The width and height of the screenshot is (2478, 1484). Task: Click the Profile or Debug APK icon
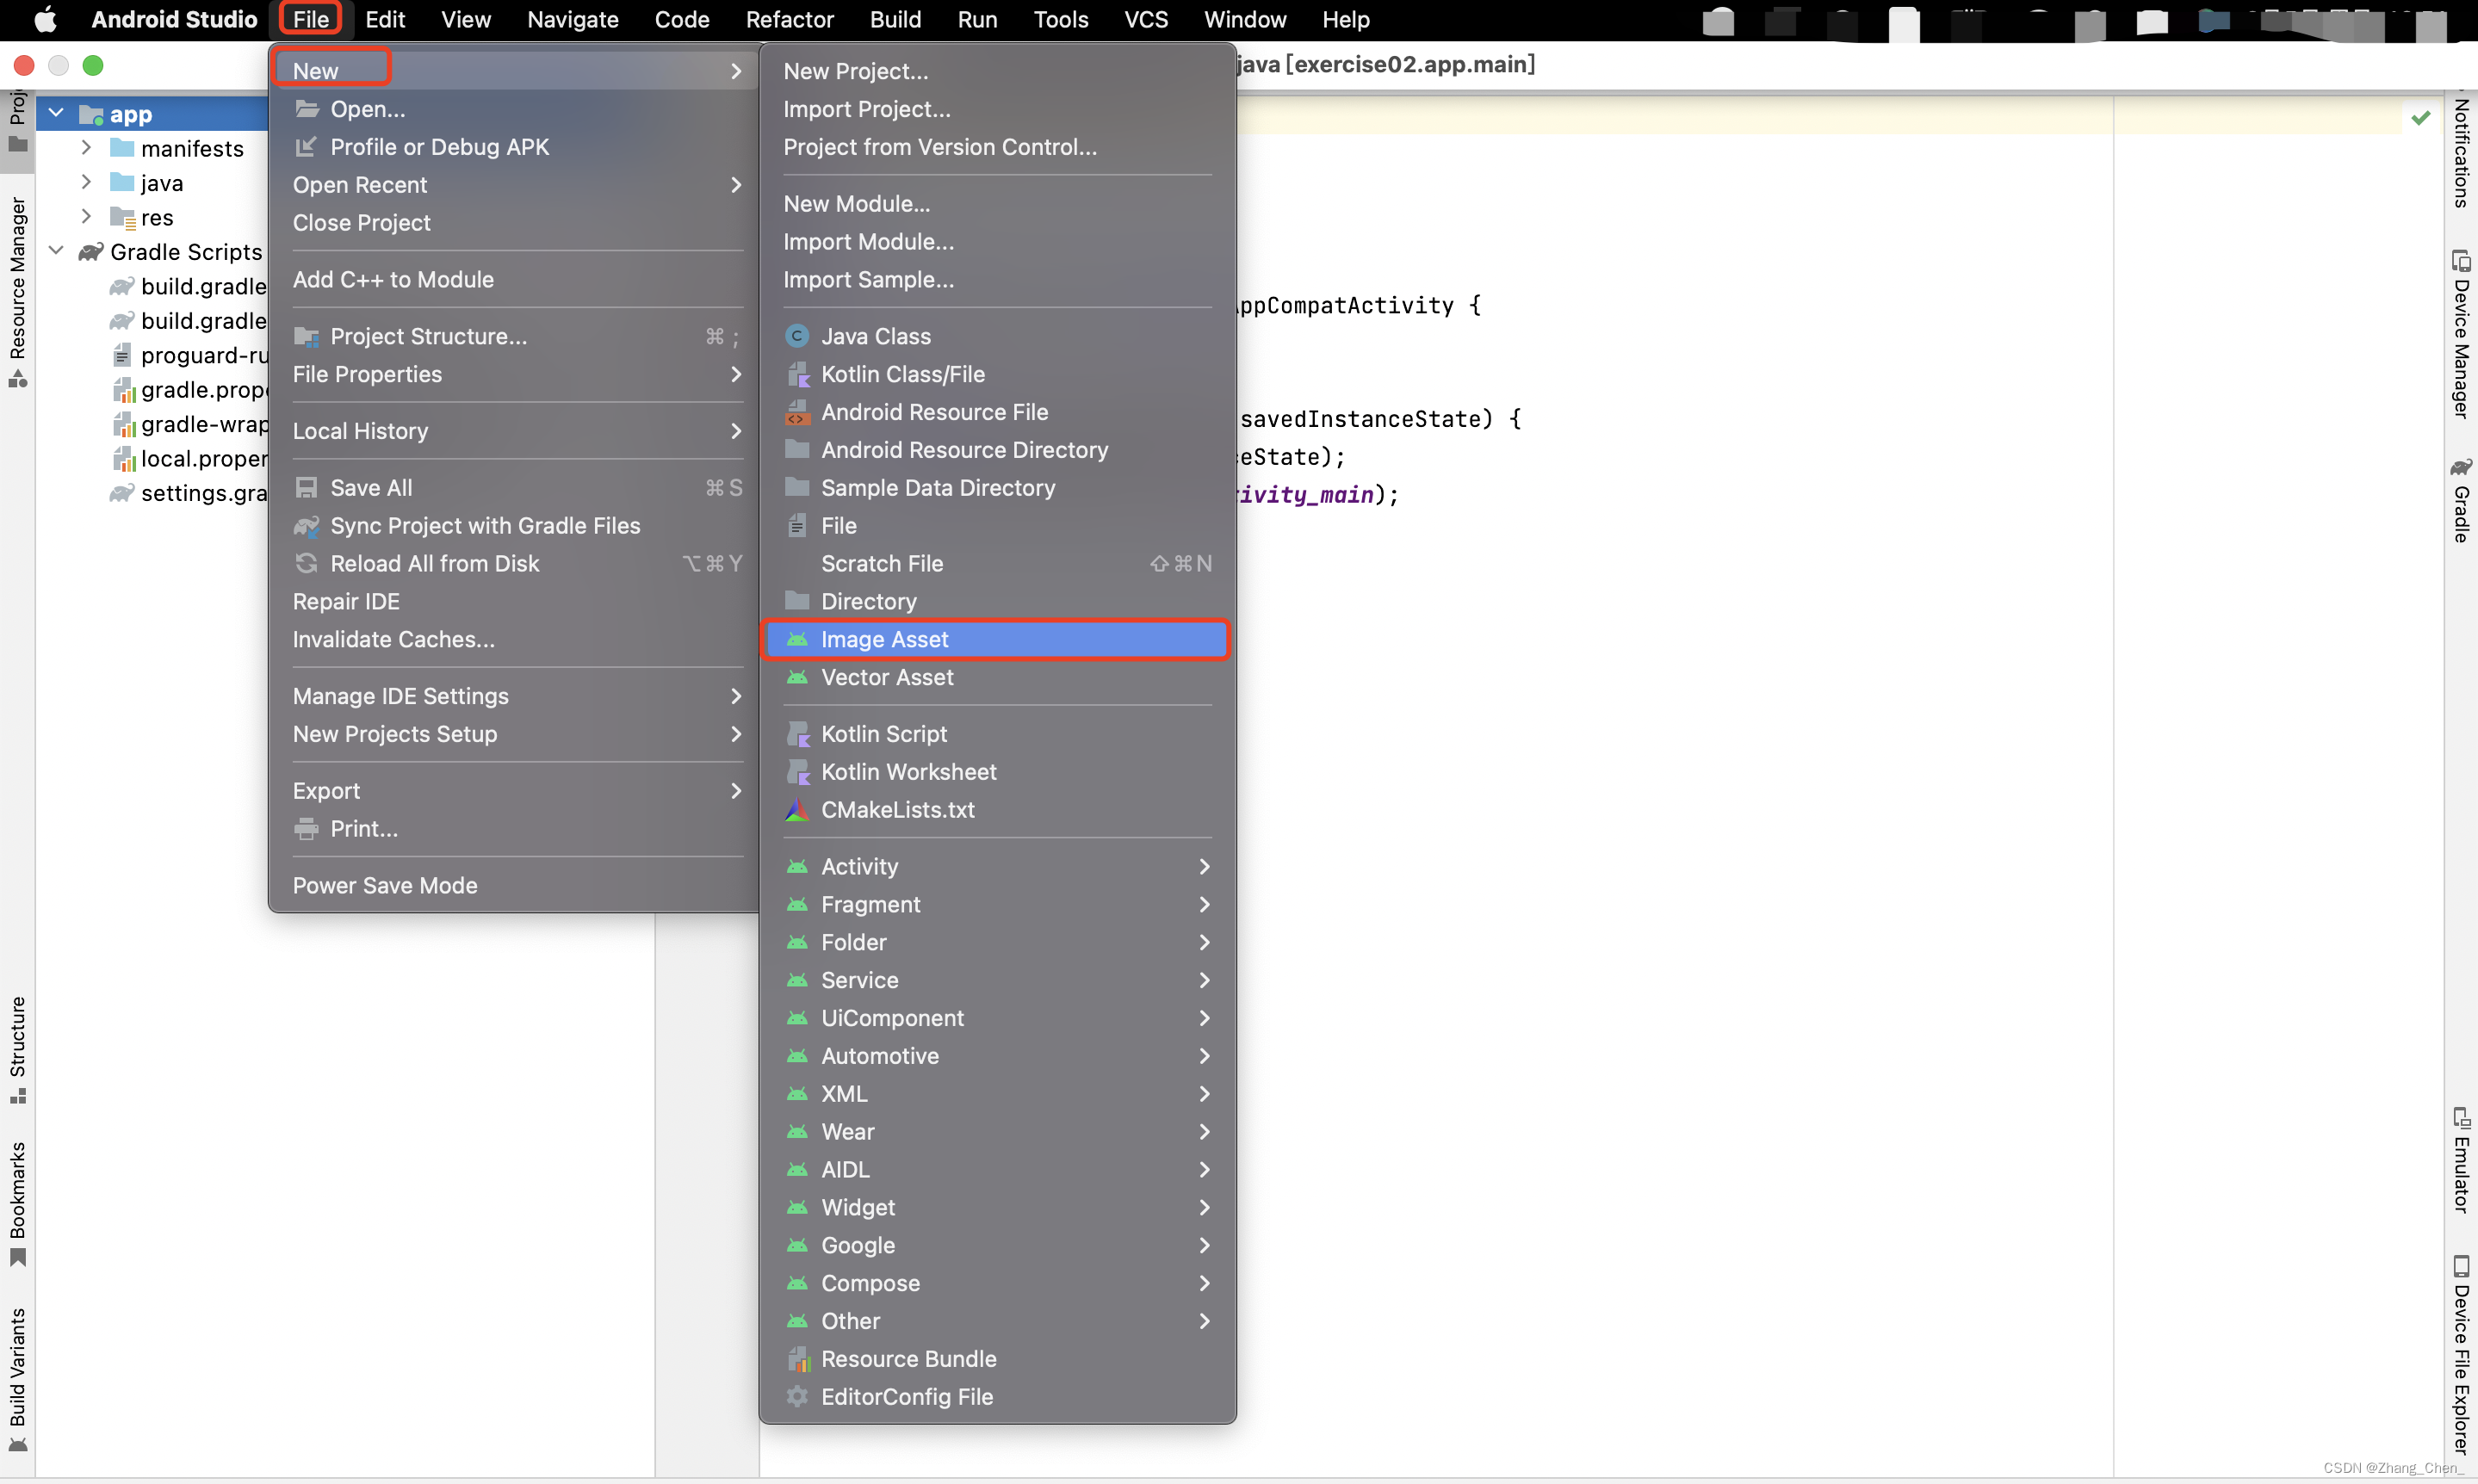306,147
